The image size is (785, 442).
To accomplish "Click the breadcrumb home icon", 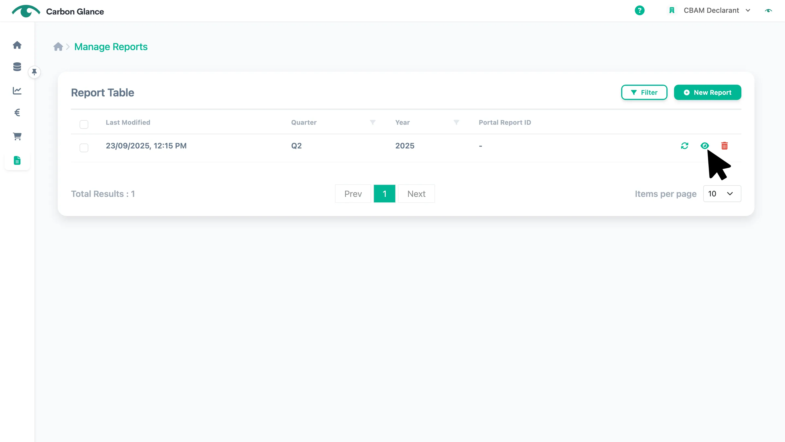I will pyautogui.click(x=58, y=47).
